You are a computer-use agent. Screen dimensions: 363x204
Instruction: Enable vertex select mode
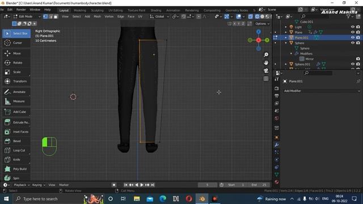pos(45,16)
